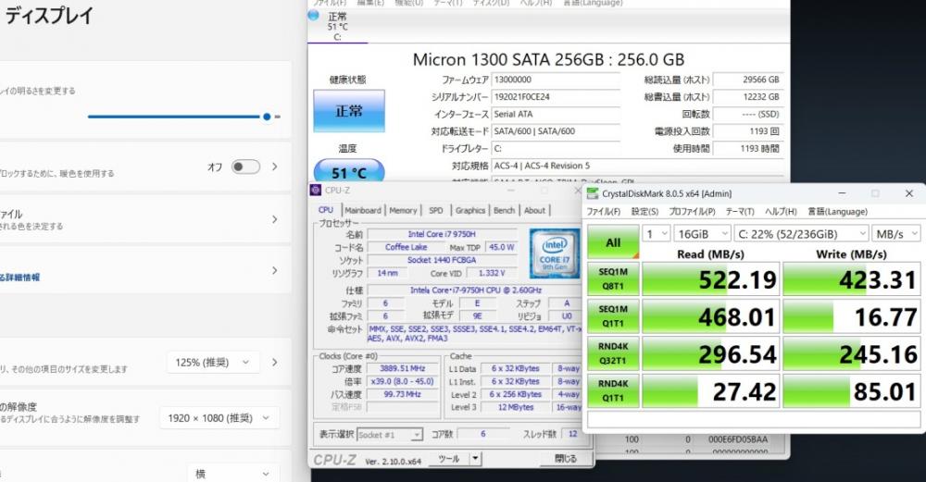
Task: Click the 1193 回 power-on count value
Action: tap(747, 131)
